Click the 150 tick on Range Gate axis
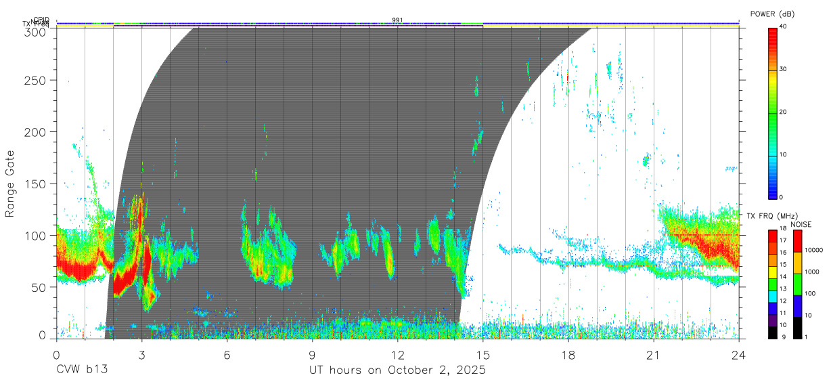 36,184
